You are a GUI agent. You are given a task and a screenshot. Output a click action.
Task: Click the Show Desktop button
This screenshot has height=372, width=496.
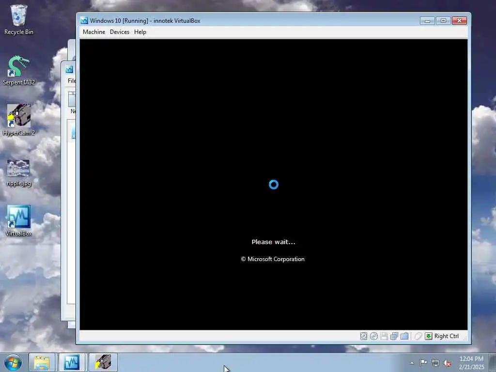pos(493,362)
